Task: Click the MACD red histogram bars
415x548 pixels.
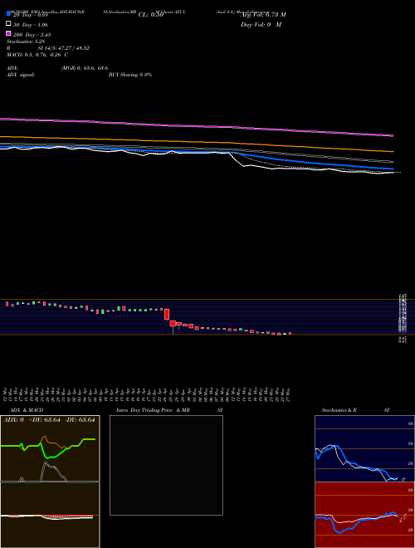Action: pyautogui.click(x=66, y=516)
